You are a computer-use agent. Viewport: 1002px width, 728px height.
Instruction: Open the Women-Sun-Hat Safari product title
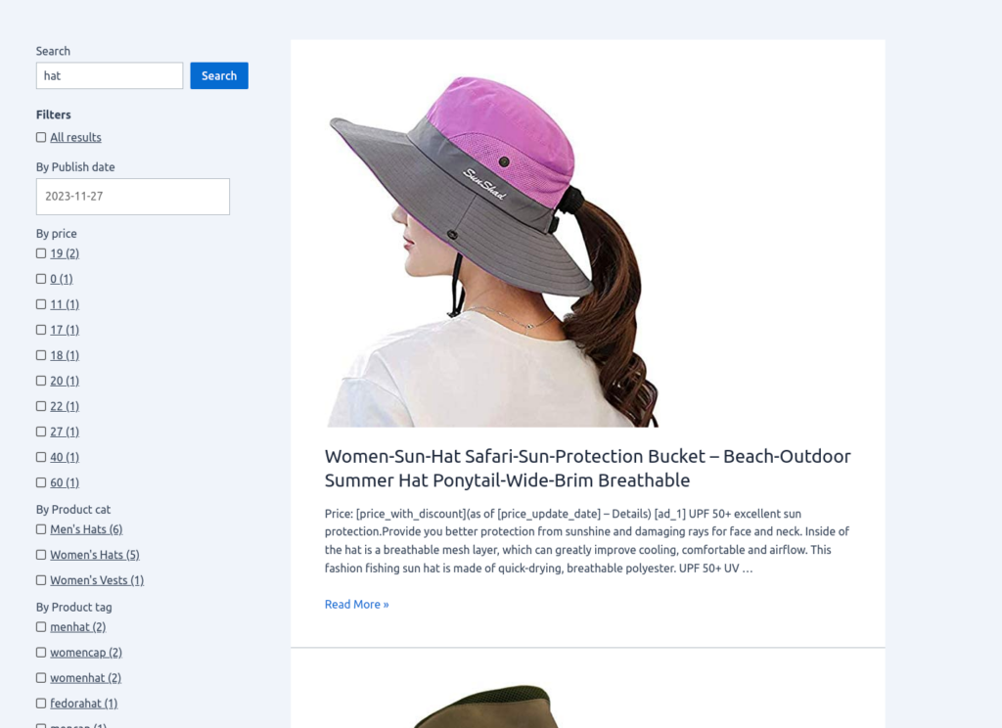click(x=587, y=468)
